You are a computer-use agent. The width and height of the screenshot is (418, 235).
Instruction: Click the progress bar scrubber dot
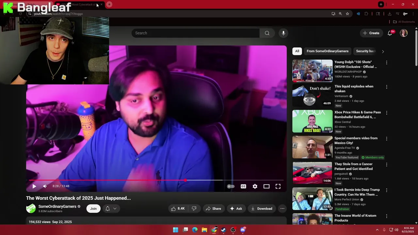[185, 180]
